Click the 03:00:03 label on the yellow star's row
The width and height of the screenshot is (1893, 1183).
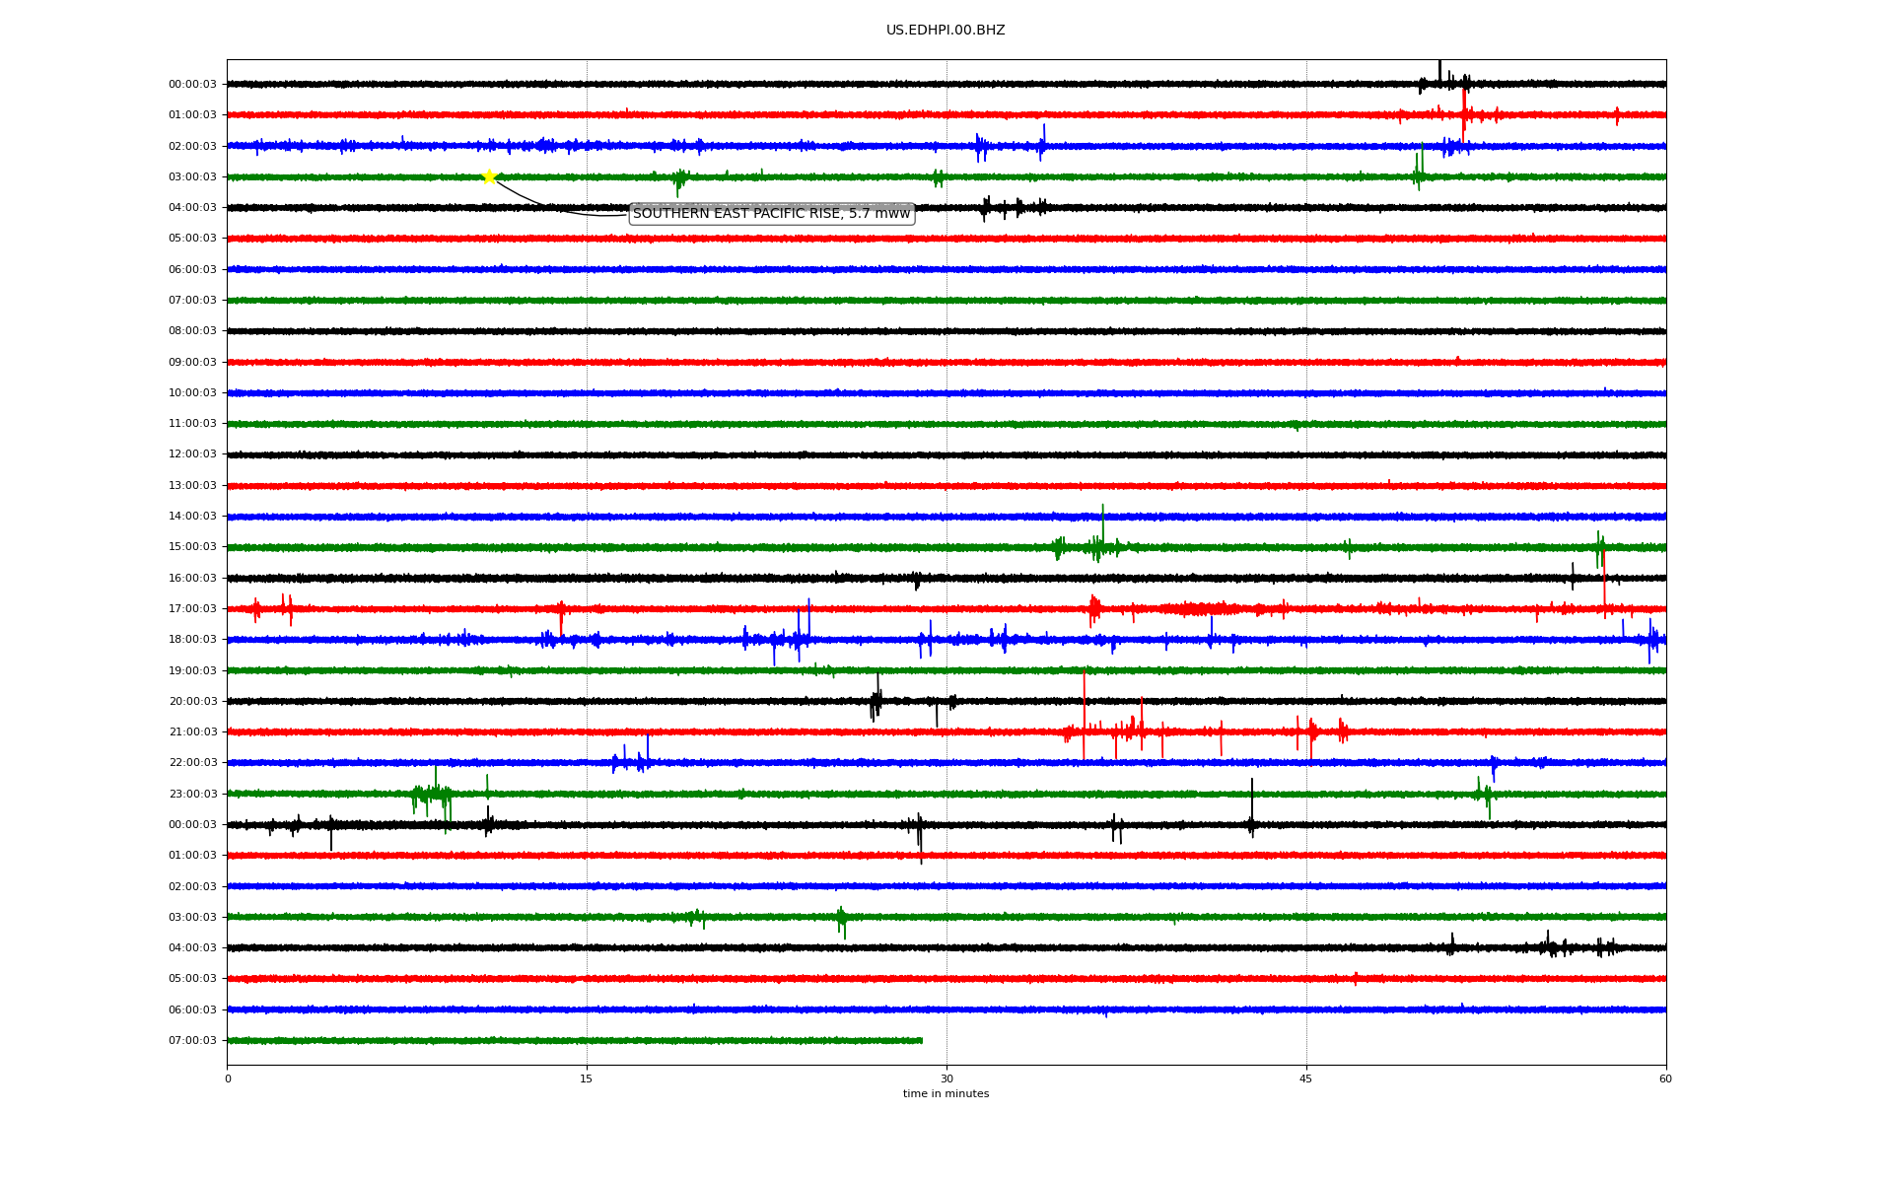point(192,177)
